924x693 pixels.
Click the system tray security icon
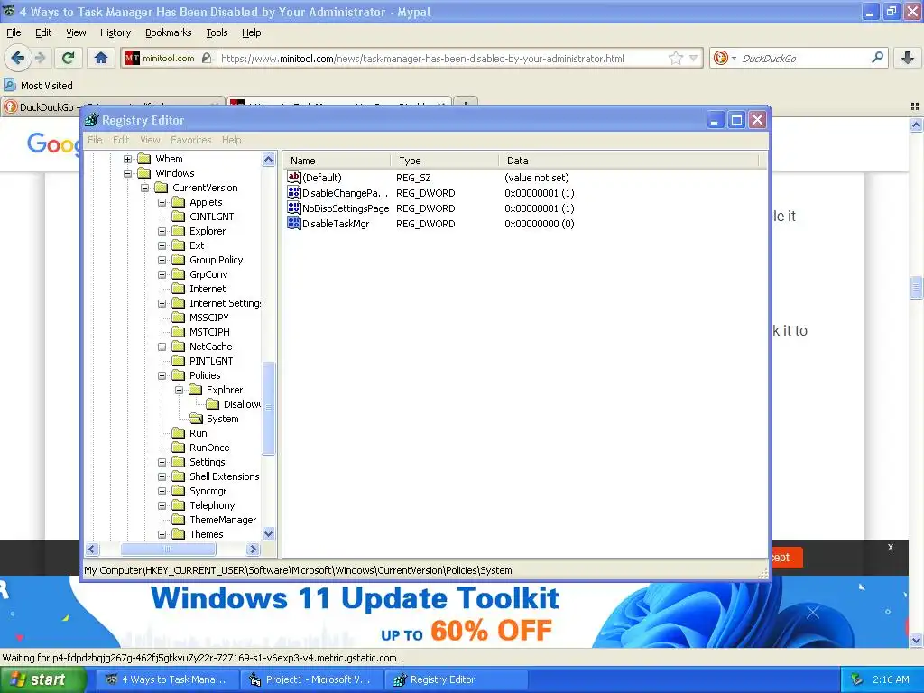(x=857, y=679)
